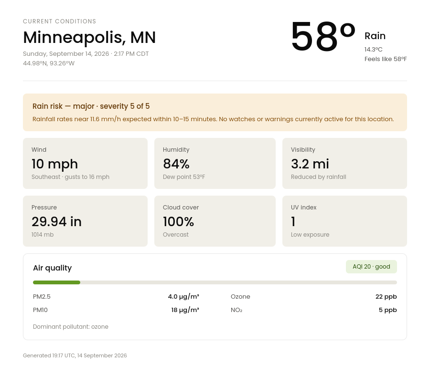Click the 3.2 mi visibility value
430x375 pixels.
coord(310,164)
